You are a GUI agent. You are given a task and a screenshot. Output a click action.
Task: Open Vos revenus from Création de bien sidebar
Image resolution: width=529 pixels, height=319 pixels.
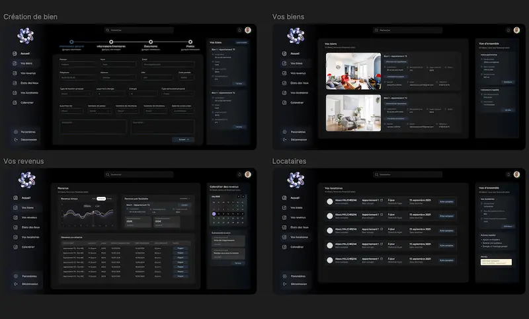(24, 73)
